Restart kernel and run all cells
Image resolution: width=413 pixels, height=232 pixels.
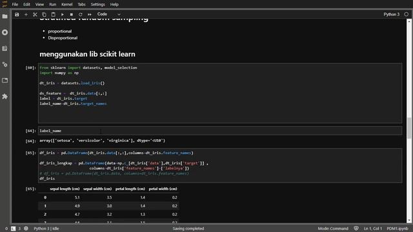[90, 14]
